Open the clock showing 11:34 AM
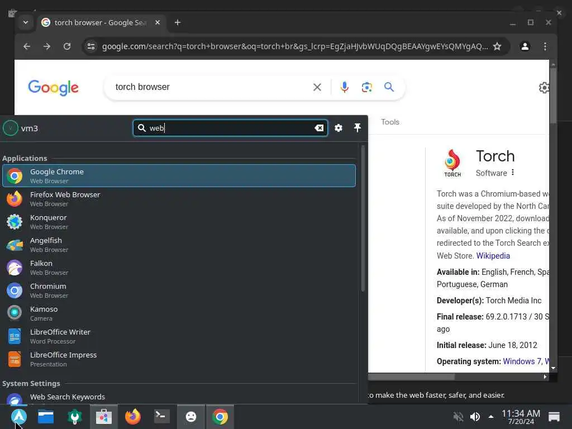This screenshot has width=572, height=429. tap(521, 417)
